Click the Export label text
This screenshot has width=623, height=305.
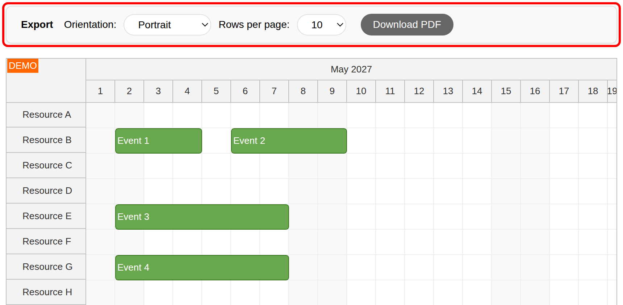point(37,25)
